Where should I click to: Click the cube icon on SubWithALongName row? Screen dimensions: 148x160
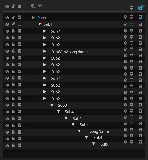125,49
